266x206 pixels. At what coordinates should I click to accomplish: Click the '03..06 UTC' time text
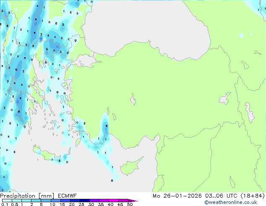[221, 196]
